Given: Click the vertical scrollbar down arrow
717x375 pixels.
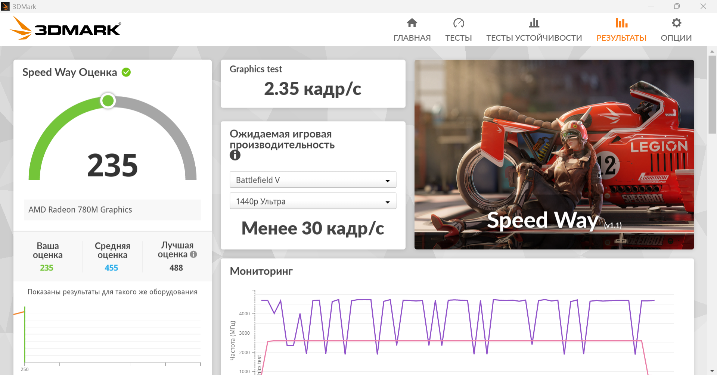Looking at the screenshot, I should coord(712,371).
